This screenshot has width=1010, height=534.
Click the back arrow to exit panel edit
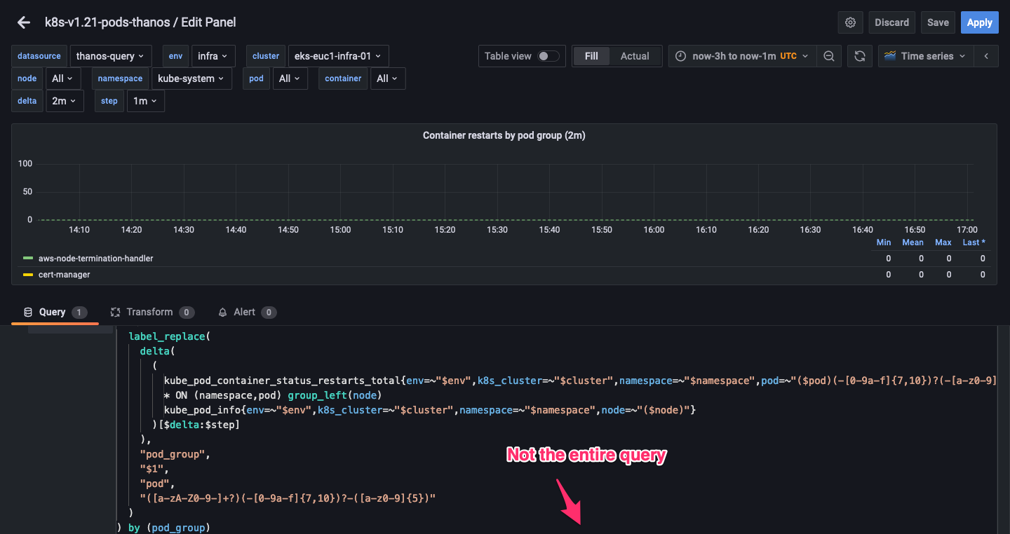click(x=23, y=22)
